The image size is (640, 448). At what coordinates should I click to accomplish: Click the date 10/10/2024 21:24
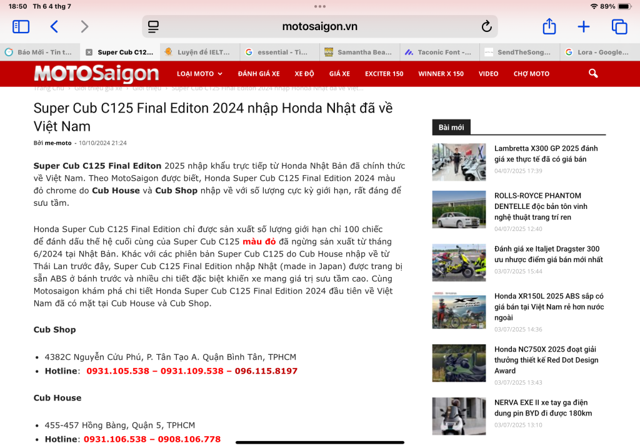[103, 143]
